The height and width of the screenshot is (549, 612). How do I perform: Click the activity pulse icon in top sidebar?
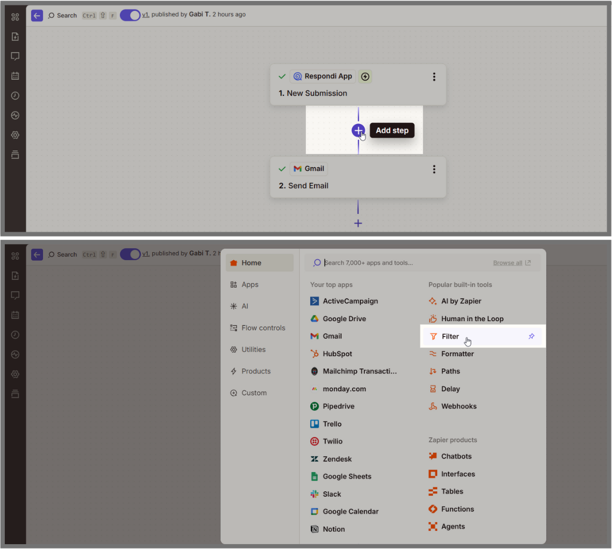click(x=15, y=115)
